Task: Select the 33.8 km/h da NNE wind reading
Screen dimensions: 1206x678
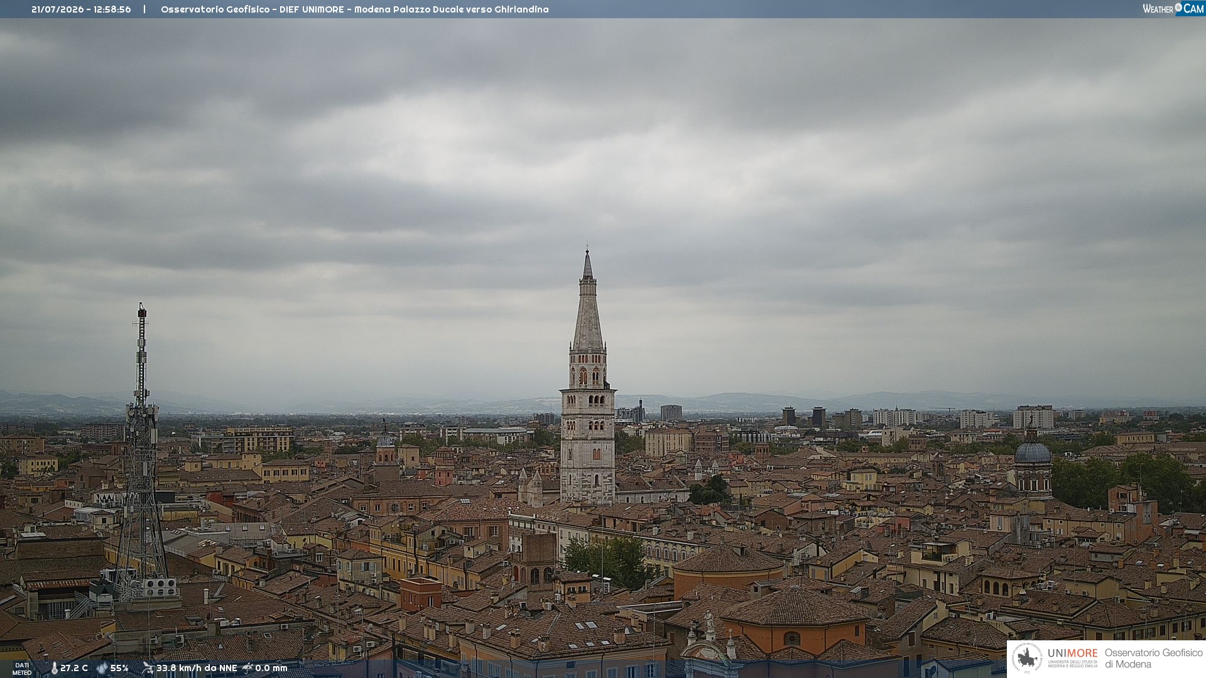Action: tap(197, 669)
